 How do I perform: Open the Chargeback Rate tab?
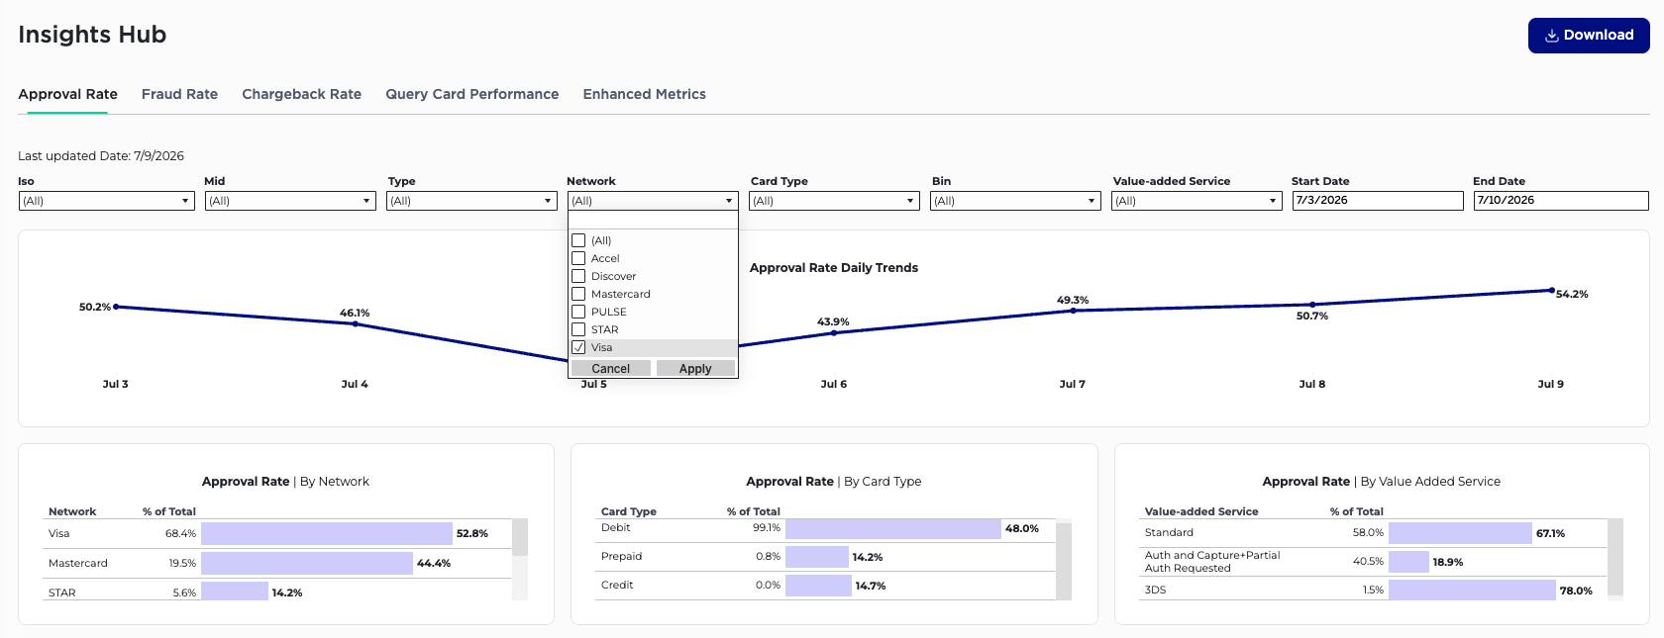pyautogui.click(x=301, y=94)
